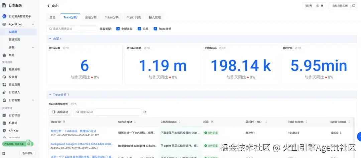The height and width of the screenshot is (158, 361).
Task: Click the calendar icon beside 近7天
Action: (x=322, y=6)
